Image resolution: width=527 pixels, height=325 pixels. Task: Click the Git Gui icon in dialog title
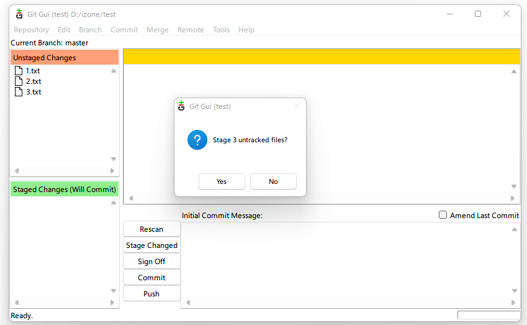tap(181, 106)
